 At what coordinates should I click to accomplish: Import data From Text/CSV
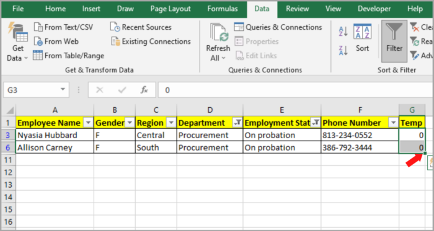[x=63, y=27]
